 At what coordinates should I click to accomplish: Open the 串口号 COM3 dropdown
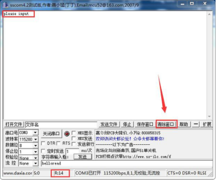click(x=35, y=133)
